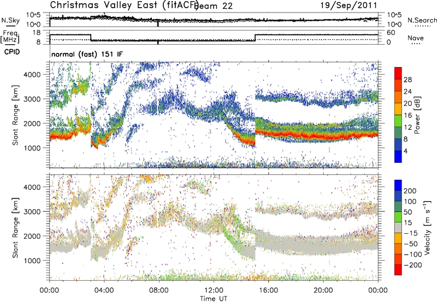Pick the red top segment of power colorbar

398,73
